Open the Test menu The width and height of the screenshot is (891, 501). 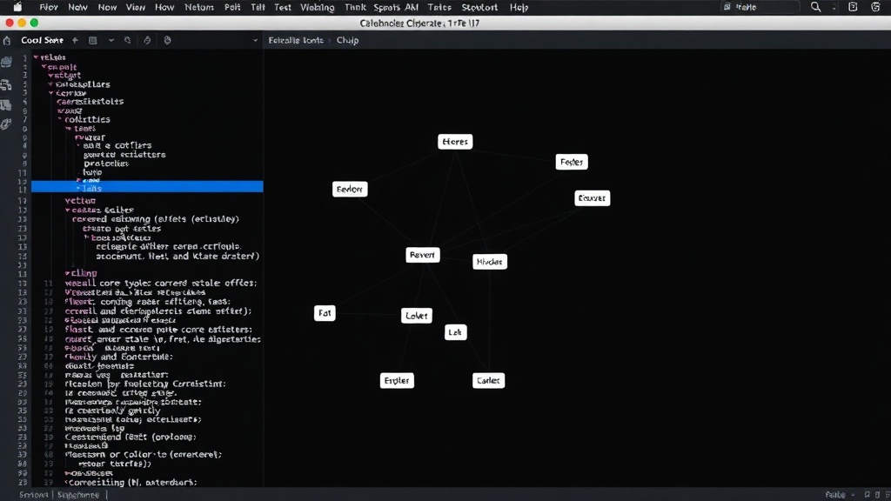[x=283, y=7]
